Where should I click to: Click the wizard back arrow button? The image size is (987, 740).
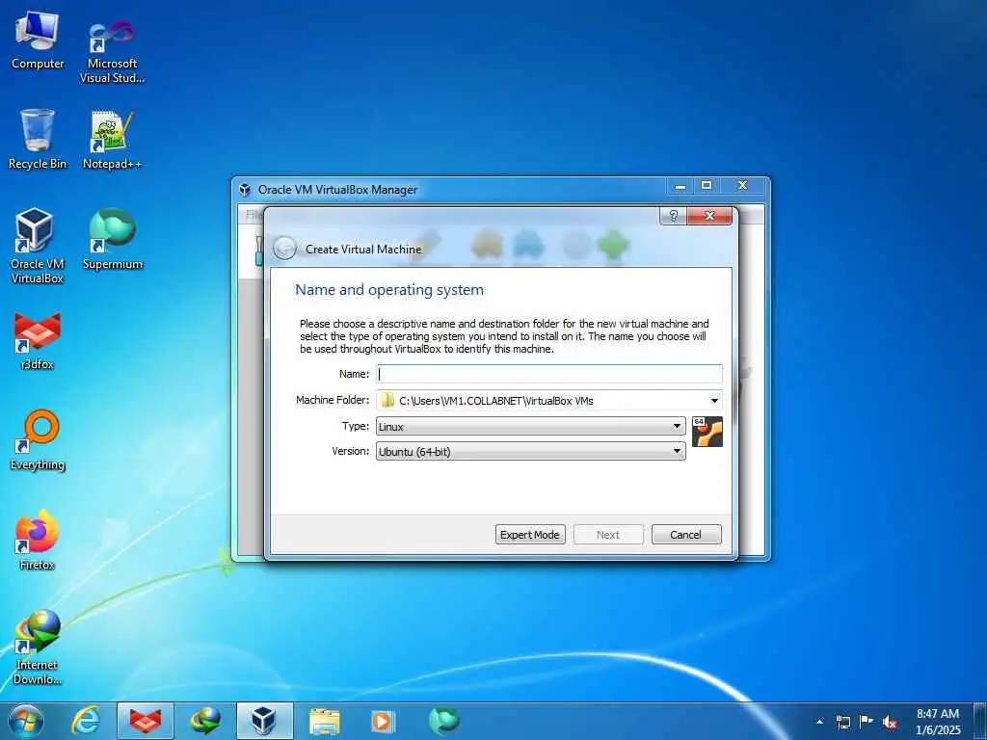(x=284, y=249)
